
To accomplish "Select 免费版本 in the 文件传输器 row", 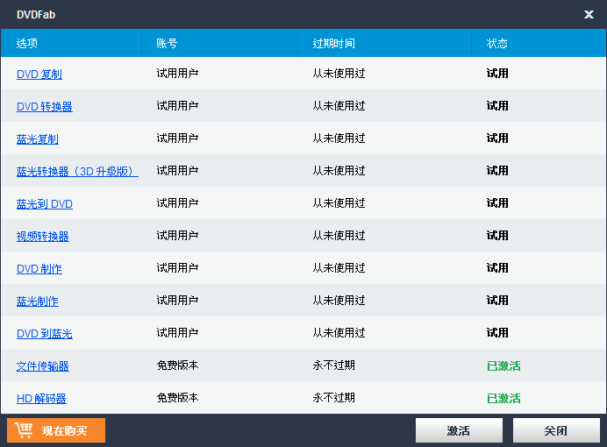I will point(177,365).
